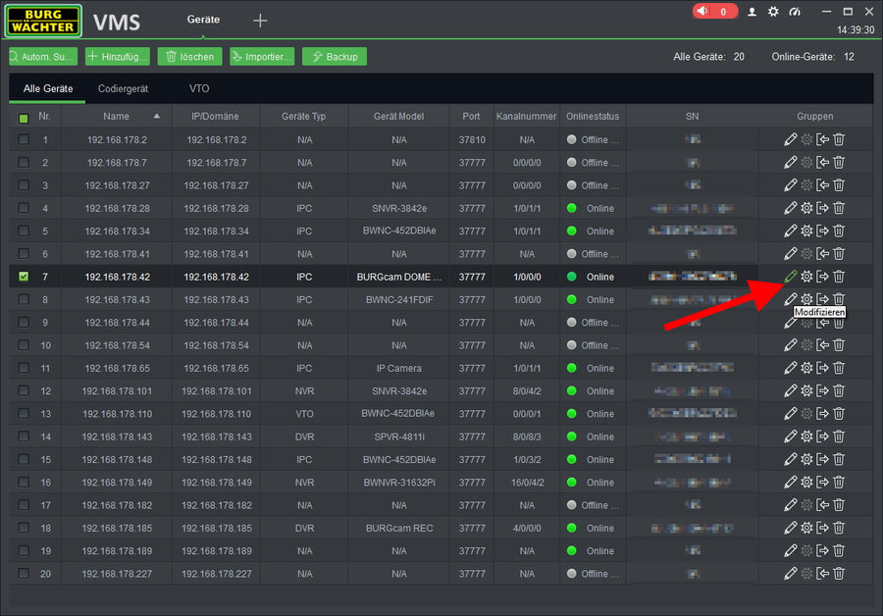Click the Backup button
883x616 pixels.
tap(335, 57)
